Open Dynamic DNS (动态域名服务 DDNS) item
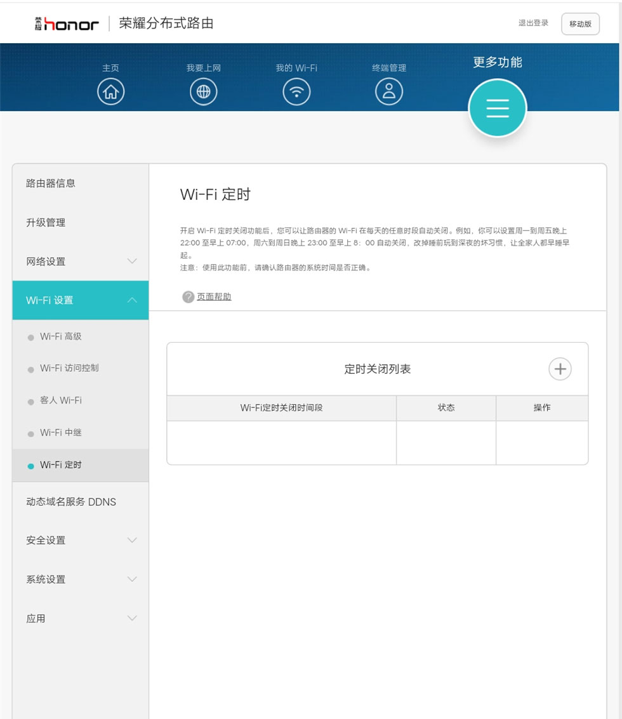The width and height of the screenshot is (622, 719). click(71, 502)
